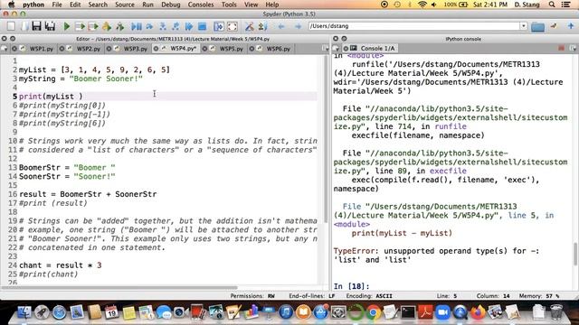This screenshot has height=325, width=579.
Task: Select the W5P5.py editor tab
Action: point(232,49)
